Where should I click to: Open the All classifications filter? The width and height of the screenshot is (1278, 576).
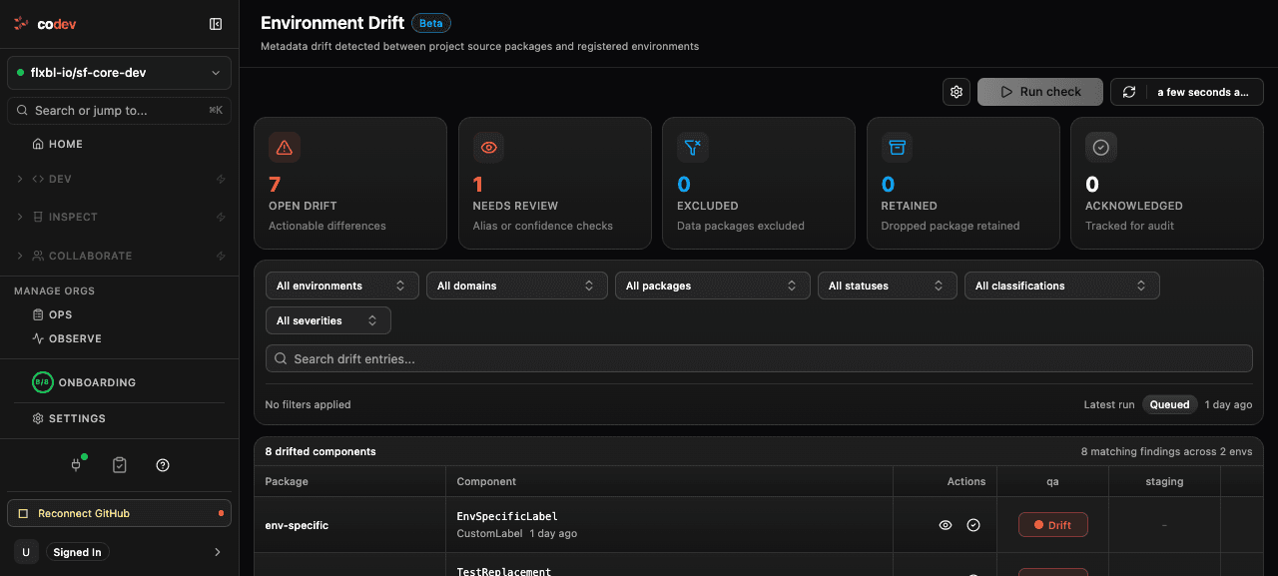point(1061,286)
